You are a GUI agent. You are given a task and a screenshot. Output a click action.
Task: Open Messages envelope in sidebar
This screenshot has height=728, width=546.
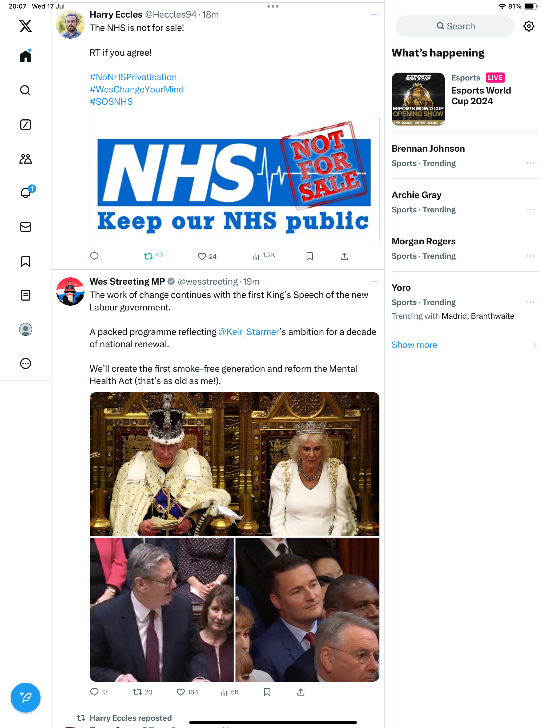pos(25,227)
